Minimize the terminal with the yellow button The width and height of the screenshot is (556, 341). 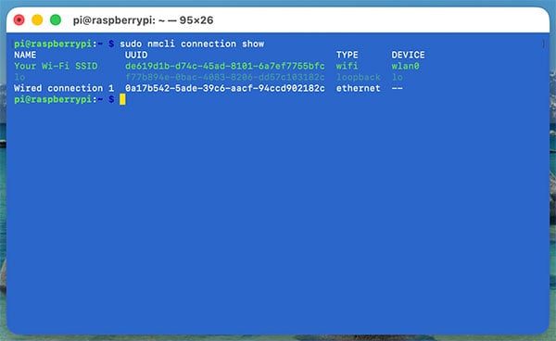click(37, 19)
